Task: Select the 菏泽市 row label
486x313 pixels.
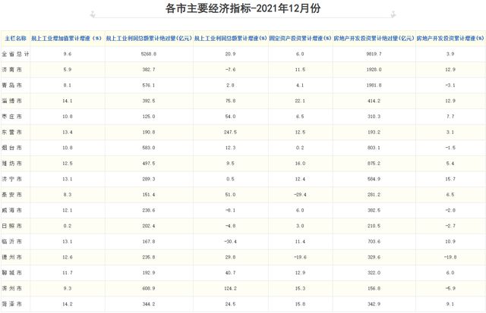Action: pos(12,304)
